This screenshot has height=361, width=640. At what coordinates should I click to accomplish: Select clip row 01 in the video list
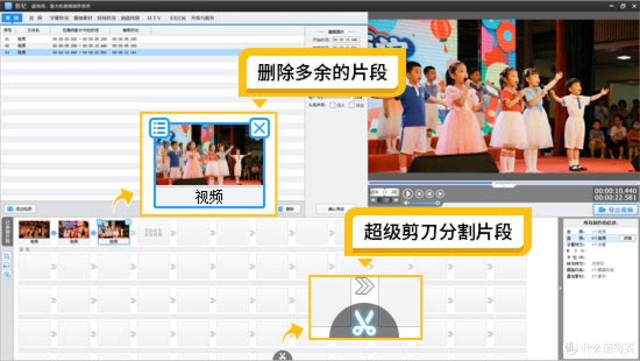pyautogui.click(x=152, y=39)
